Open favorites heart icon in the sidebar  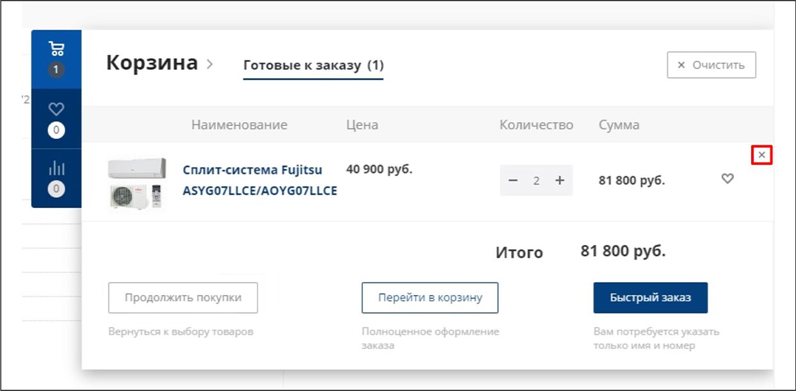[56, 109]
